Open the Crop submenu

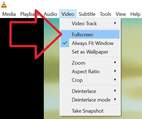click(90, 80)
